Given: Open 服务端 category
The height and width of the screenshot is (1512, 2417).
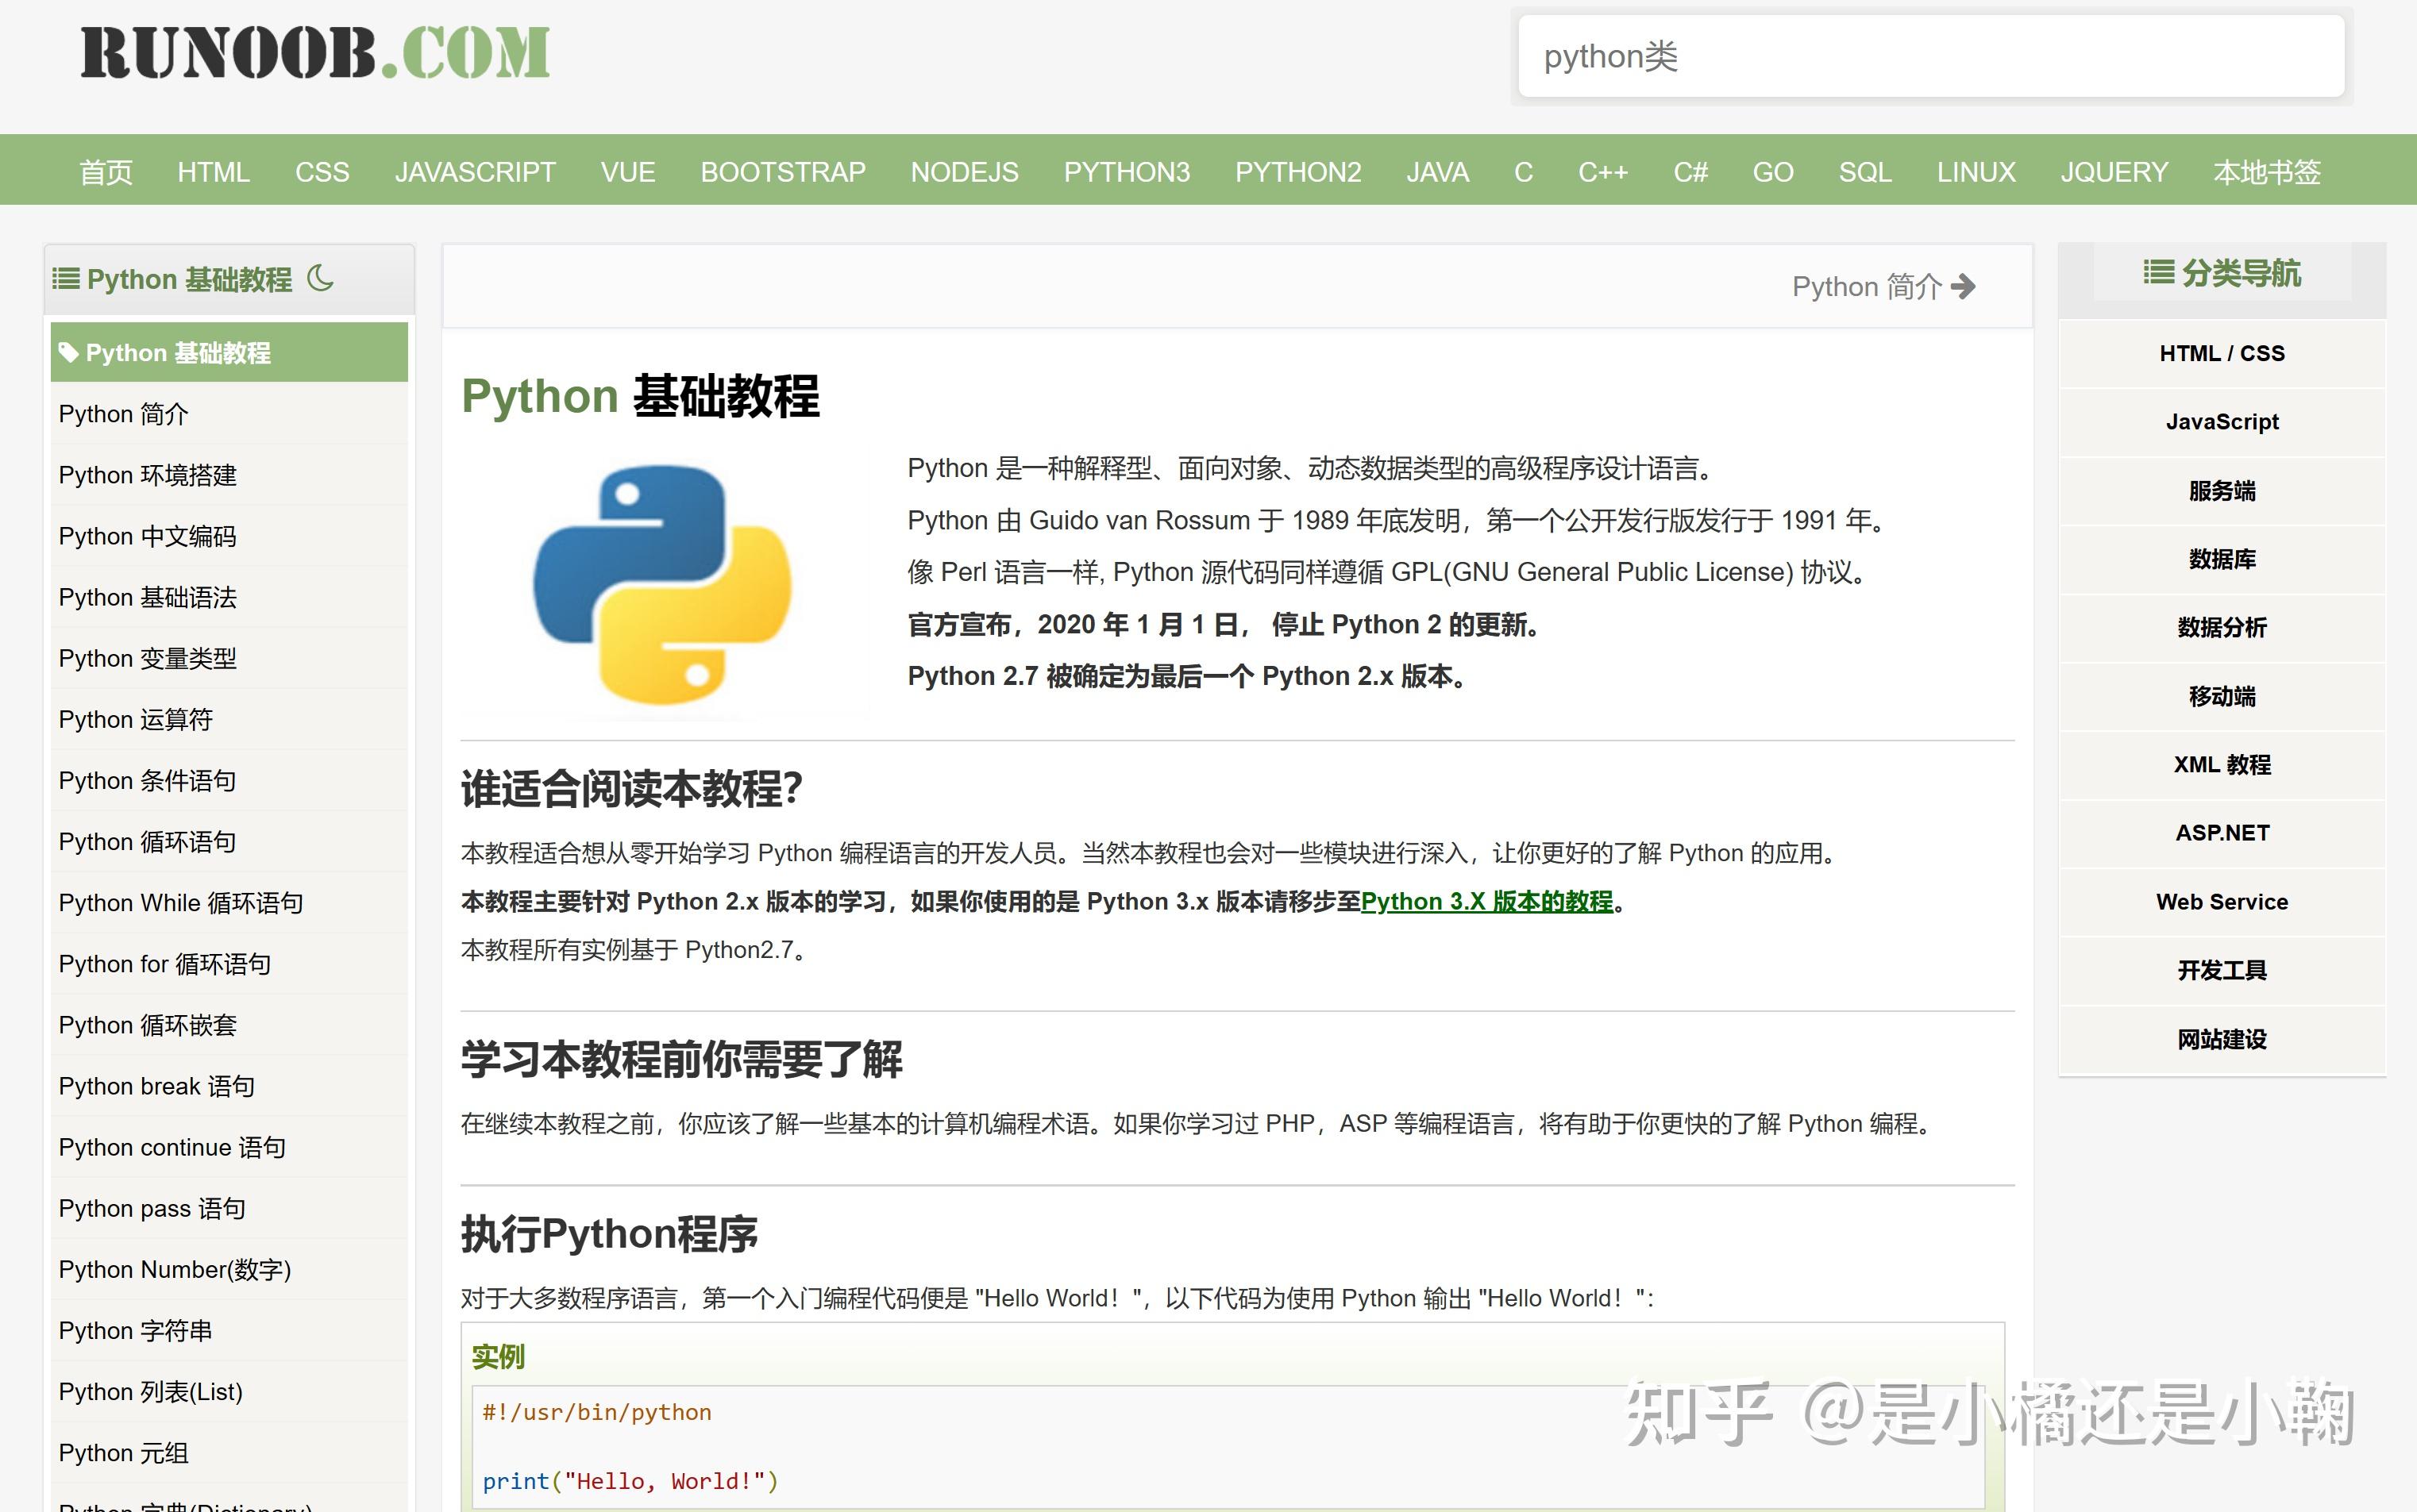Looking at the screenshot, I should point(2222,490).
